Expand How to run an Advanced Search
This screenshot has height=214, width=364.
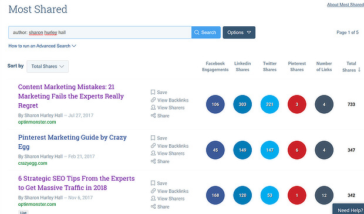42,46
